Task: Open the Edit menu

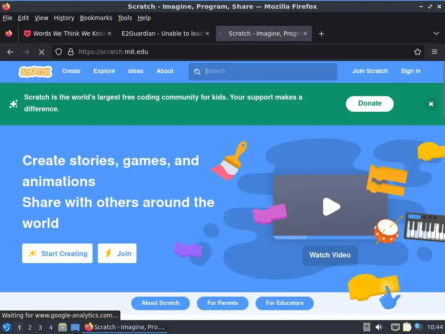Action: tap(23, 18)
